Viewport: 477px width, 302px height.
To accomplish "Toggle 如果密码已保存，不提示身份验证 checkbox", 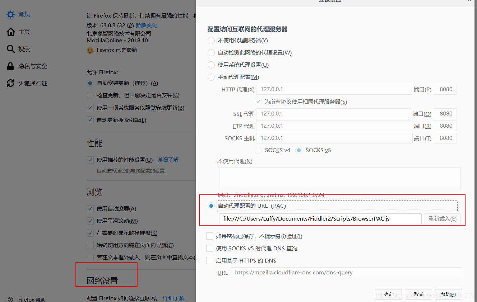I will (x=210, y=236).
